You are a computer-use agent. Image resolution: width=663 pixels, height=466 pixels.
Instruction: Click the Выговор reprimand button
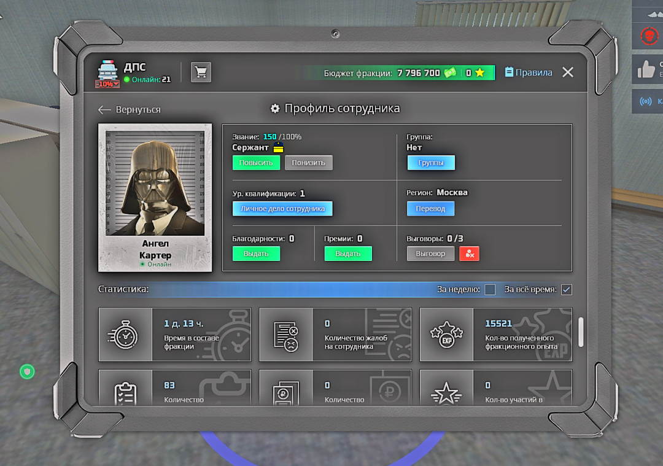click(x=430, y=254)
